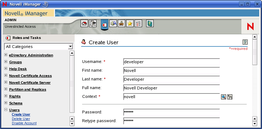Minimize the Novell iManager window
Image resolution: width=262 pixels, height=129 pixels.
[242, 4]
